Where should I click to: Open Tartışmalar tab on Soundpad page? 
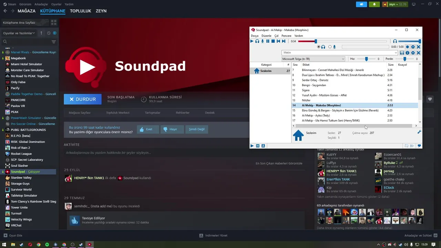[x=152, y=113]
